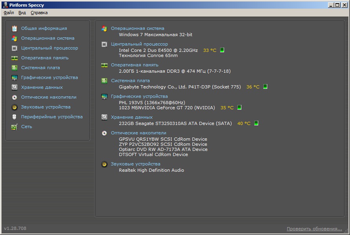Select Оперативная память in the sidebar
The height and width of the screenshot is (235, 350).
[x=45, y=58]
